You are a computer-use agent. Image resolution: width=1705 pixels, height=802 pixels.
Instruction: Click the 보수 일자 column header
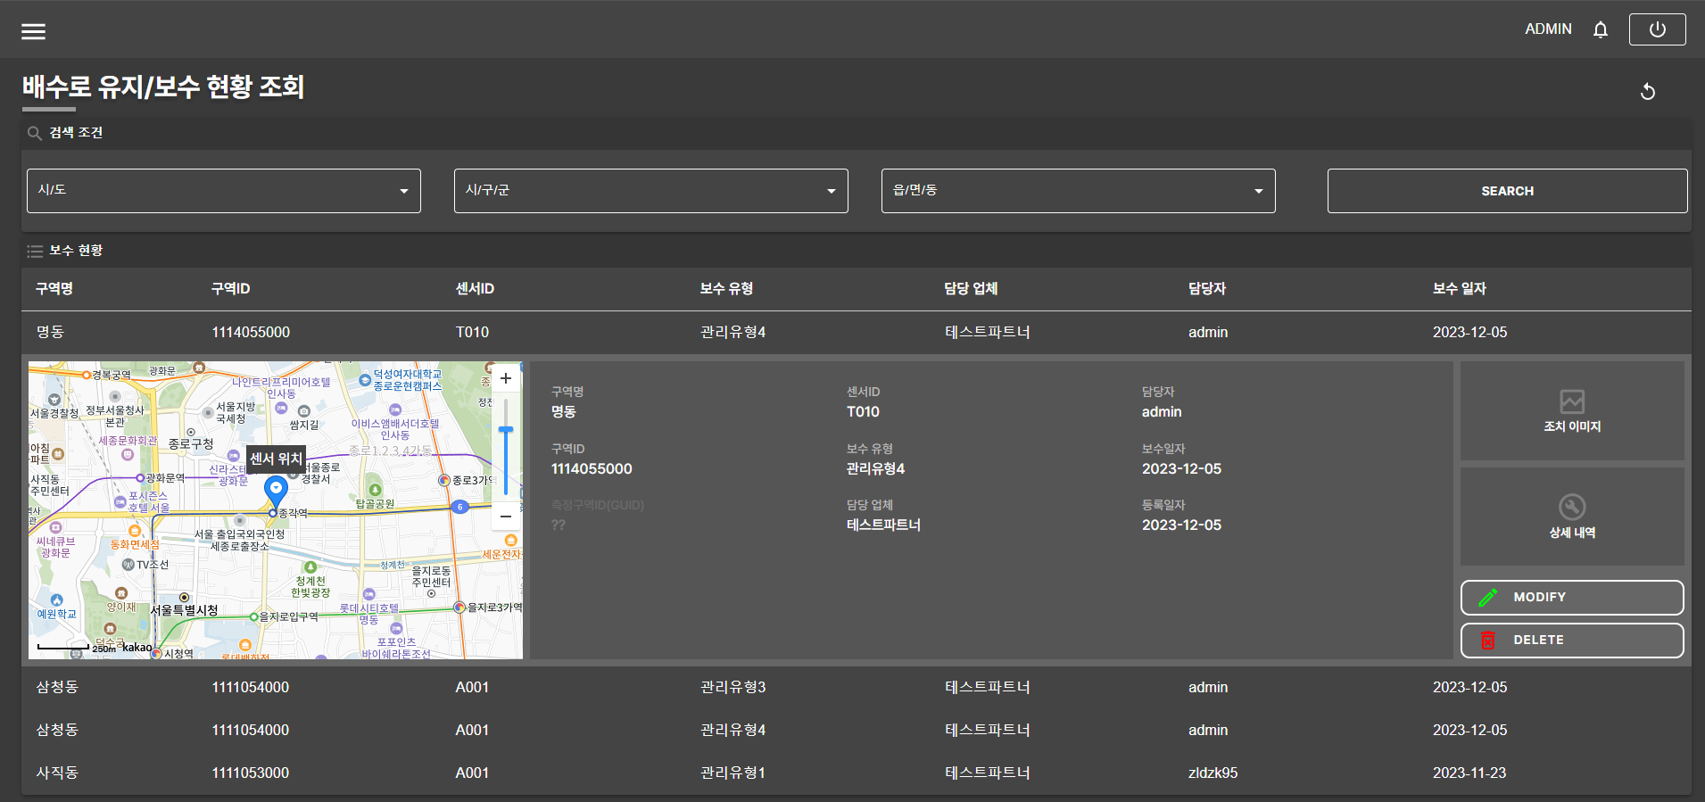click(1460, 289)
